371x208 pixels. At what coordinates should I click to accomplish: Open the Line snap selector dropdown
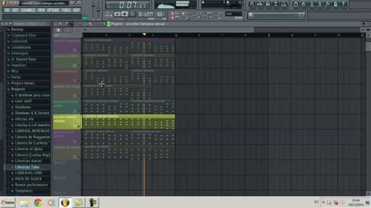click(234, 14)
